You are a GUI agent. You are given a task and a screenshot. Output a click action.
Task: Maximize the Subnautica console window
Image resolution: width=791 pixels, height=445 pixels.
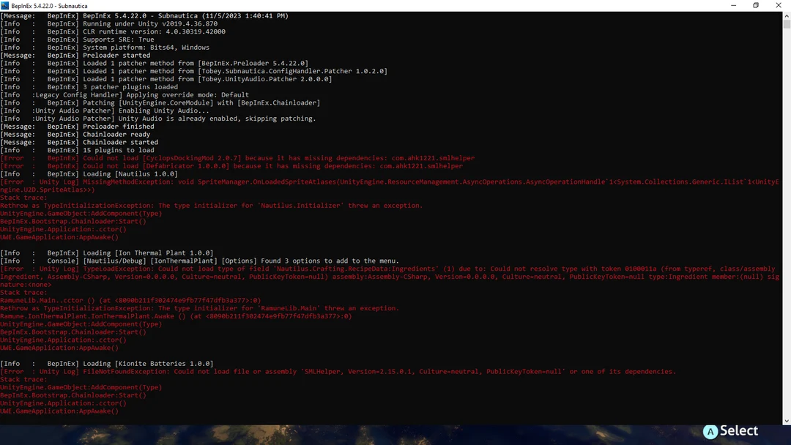pyautogui.click(x=755, y=5)
